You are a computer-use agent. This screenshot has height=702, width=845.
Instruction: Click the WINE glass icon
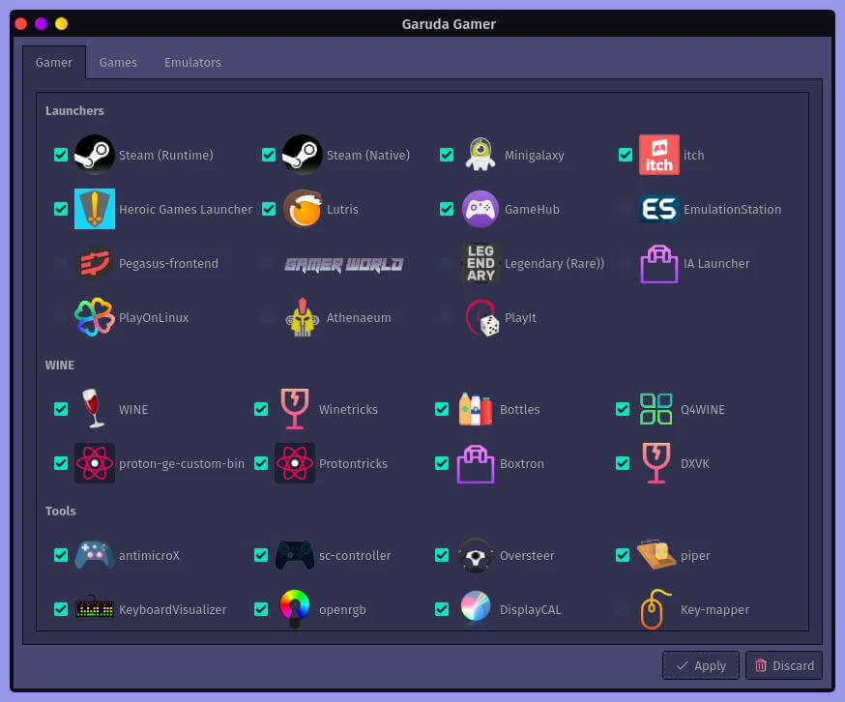pos(93,409)
